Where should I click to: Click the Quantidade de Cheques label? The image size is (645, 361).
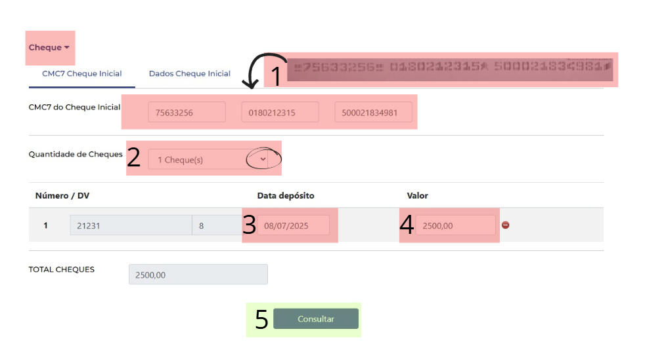[76, 154]
